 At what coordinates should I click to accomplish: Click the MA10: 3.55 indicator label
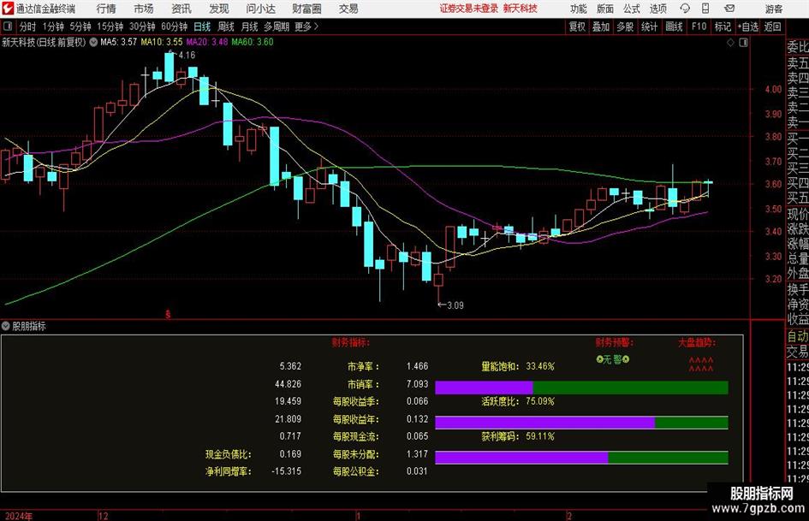click(x=162, y=42)
